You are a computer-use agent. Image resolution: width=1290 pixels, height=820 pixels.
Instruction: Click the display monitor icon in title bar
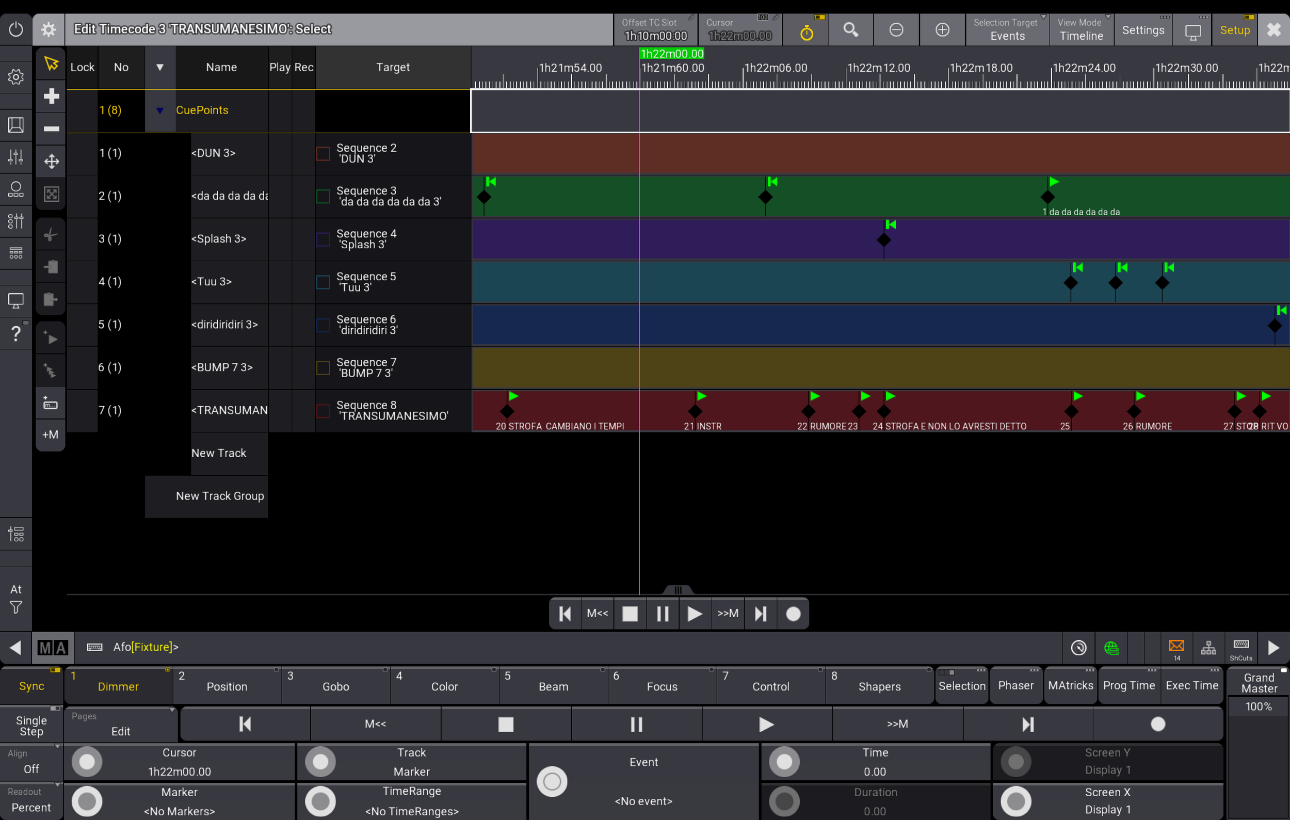click(1192, 30)
